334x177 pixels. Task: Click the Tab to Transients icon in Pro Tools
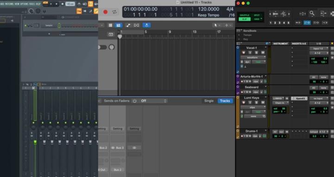298,23
